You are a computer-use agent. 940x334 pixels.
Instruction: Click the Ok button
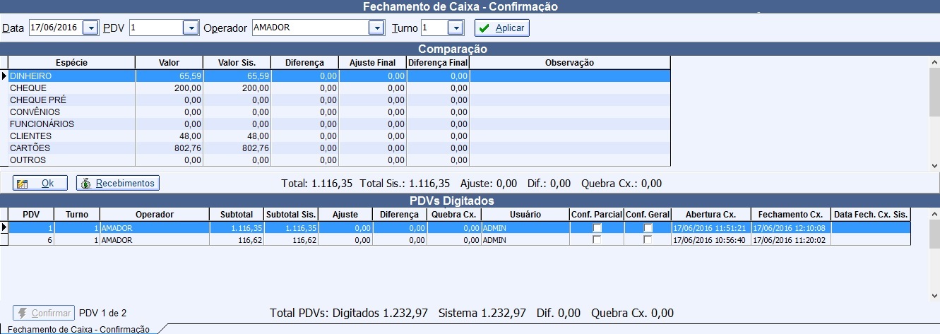point(40,183)
